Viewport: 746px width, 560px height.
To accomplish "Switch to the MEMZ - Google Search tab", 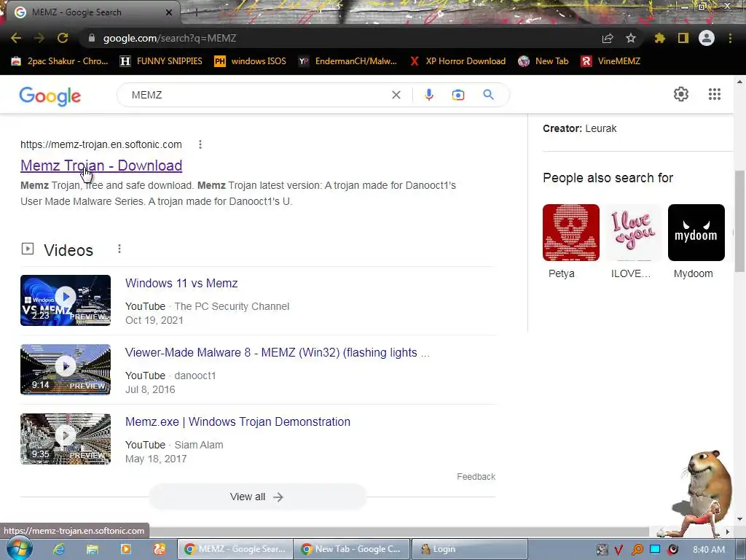I will pyautogui.click(x=90, y=12).
